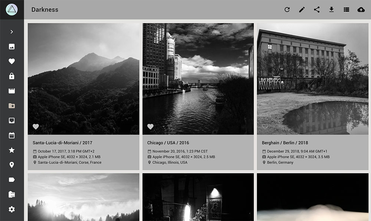
Task: Click camera info with 3.5 MB
Action: tap(298, 157)
